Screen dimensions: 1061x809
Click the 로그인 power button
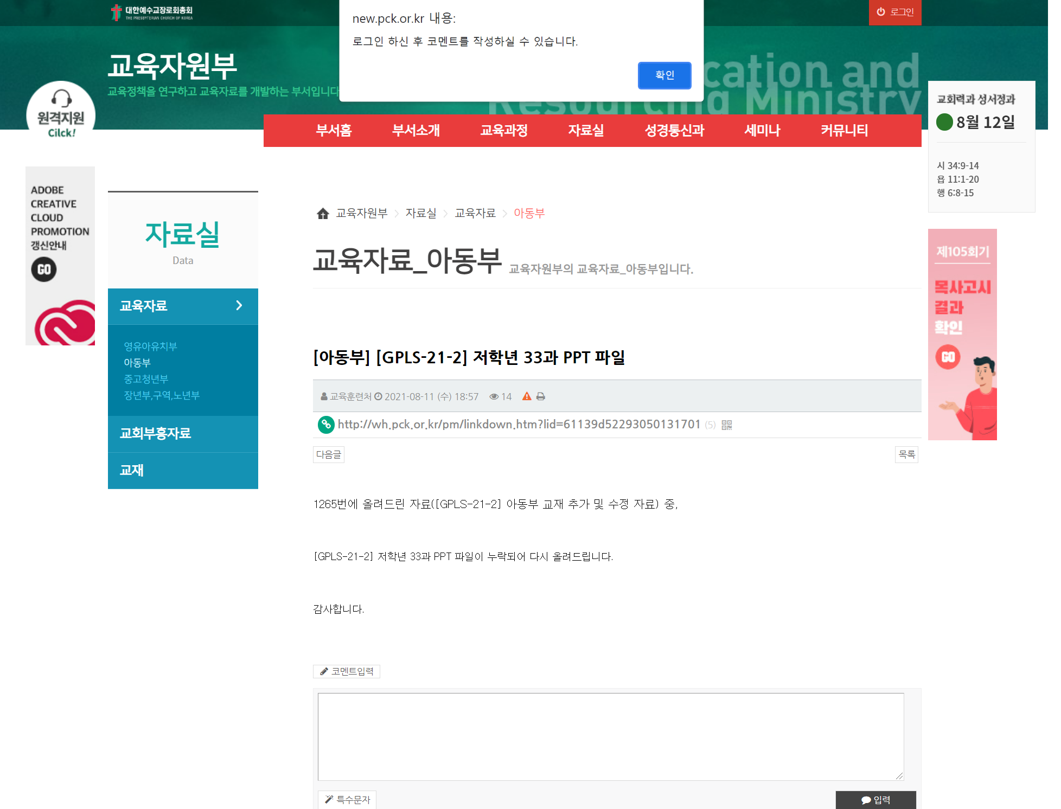click(x=894, y=12)
